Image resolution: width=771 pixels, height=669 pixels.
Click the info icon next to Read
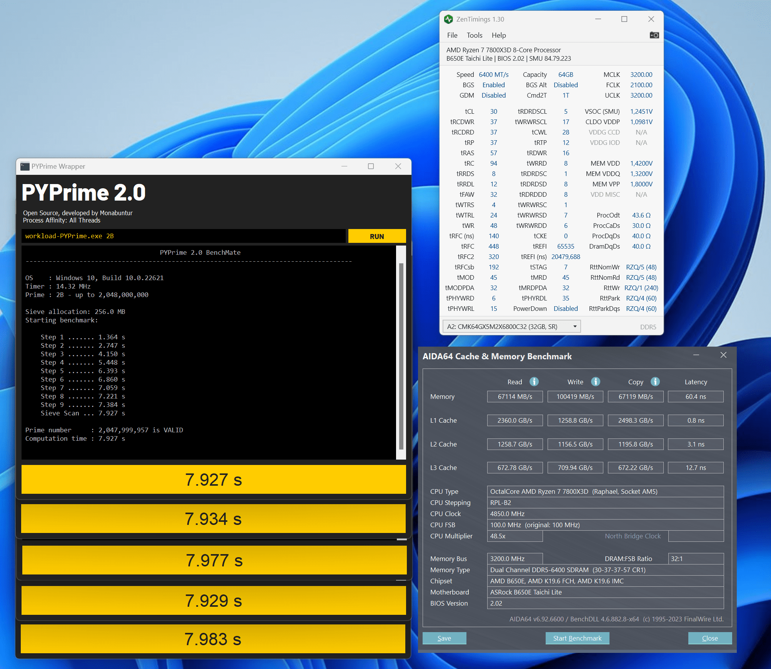(x=534, y=382)
